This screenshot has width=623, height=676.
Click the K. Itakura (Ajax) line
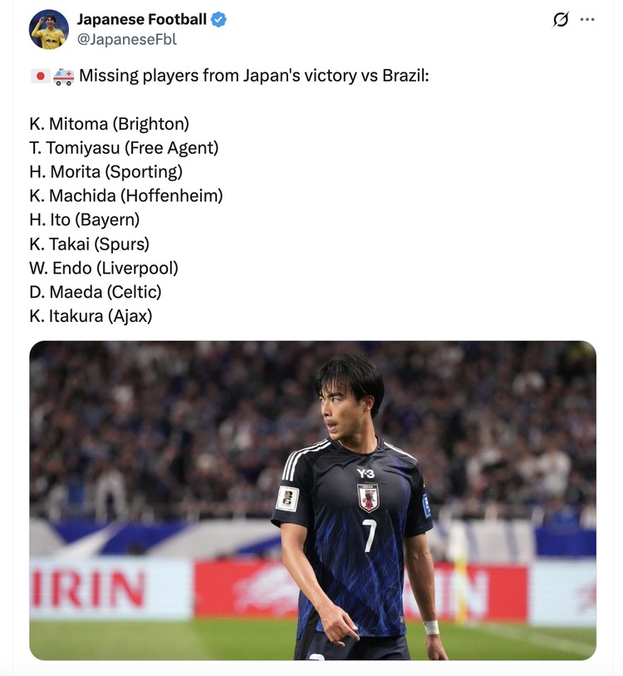pyautogui.click(x=91, y=316)
